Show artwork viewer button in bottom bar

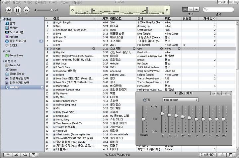(34, 155)
